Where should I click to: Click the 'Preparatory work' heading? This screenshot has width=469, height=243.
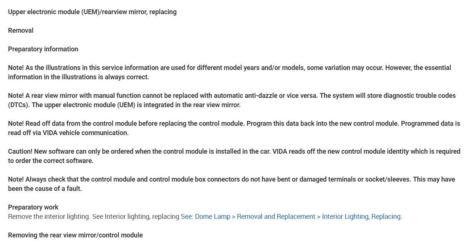(x=33, y=207)
